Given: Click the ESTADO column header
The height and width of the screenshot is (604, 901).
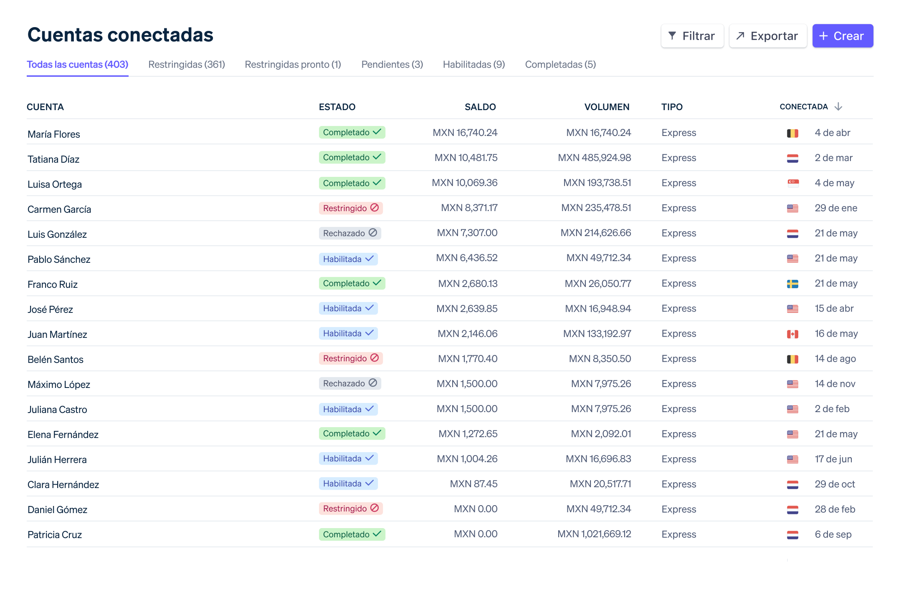Looking at the screenshot, I should click(337, 107).
